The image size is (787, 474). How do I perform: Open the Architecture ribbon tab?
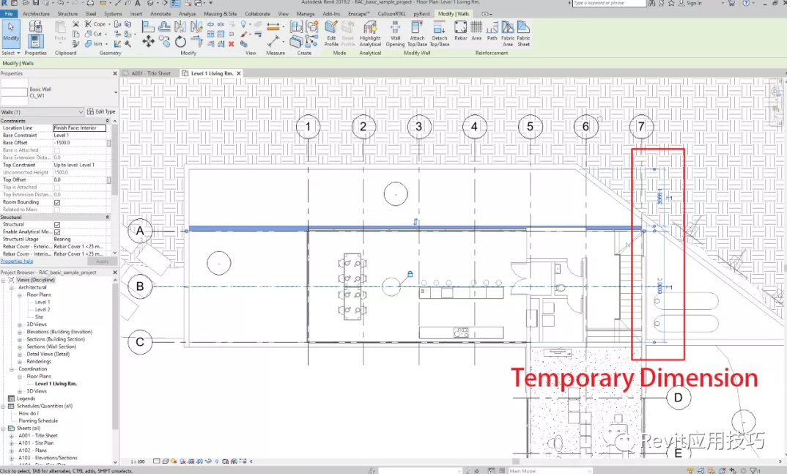[36, 14]
